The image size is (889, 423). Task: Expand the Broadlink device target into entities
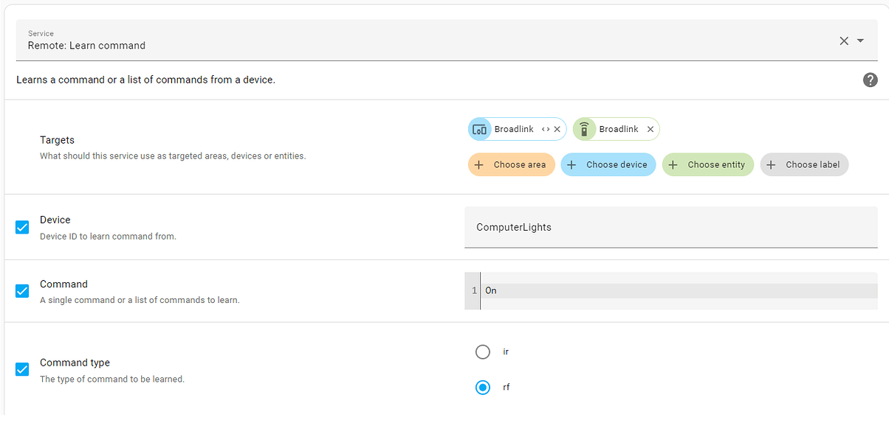545,129
